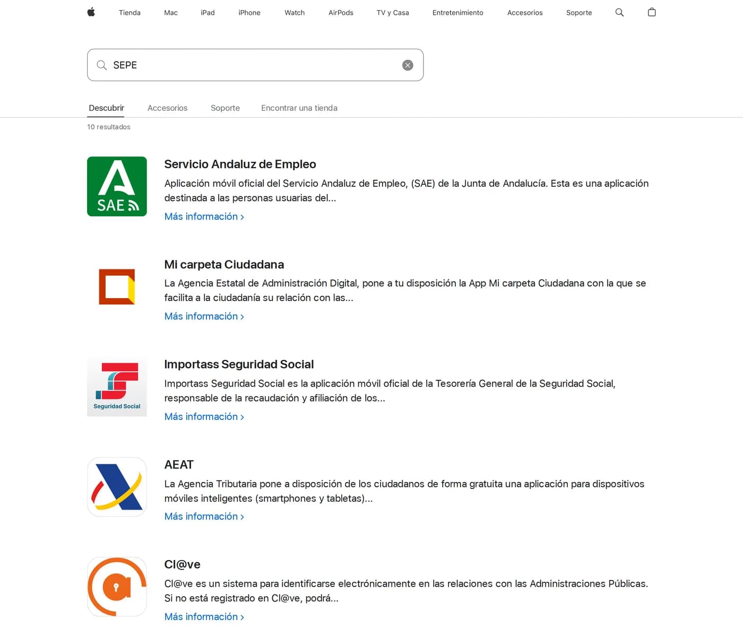The width and height of the screenshot is (743, 638).
Task: Open the SAE green app icon
Action: pos(117,186)
